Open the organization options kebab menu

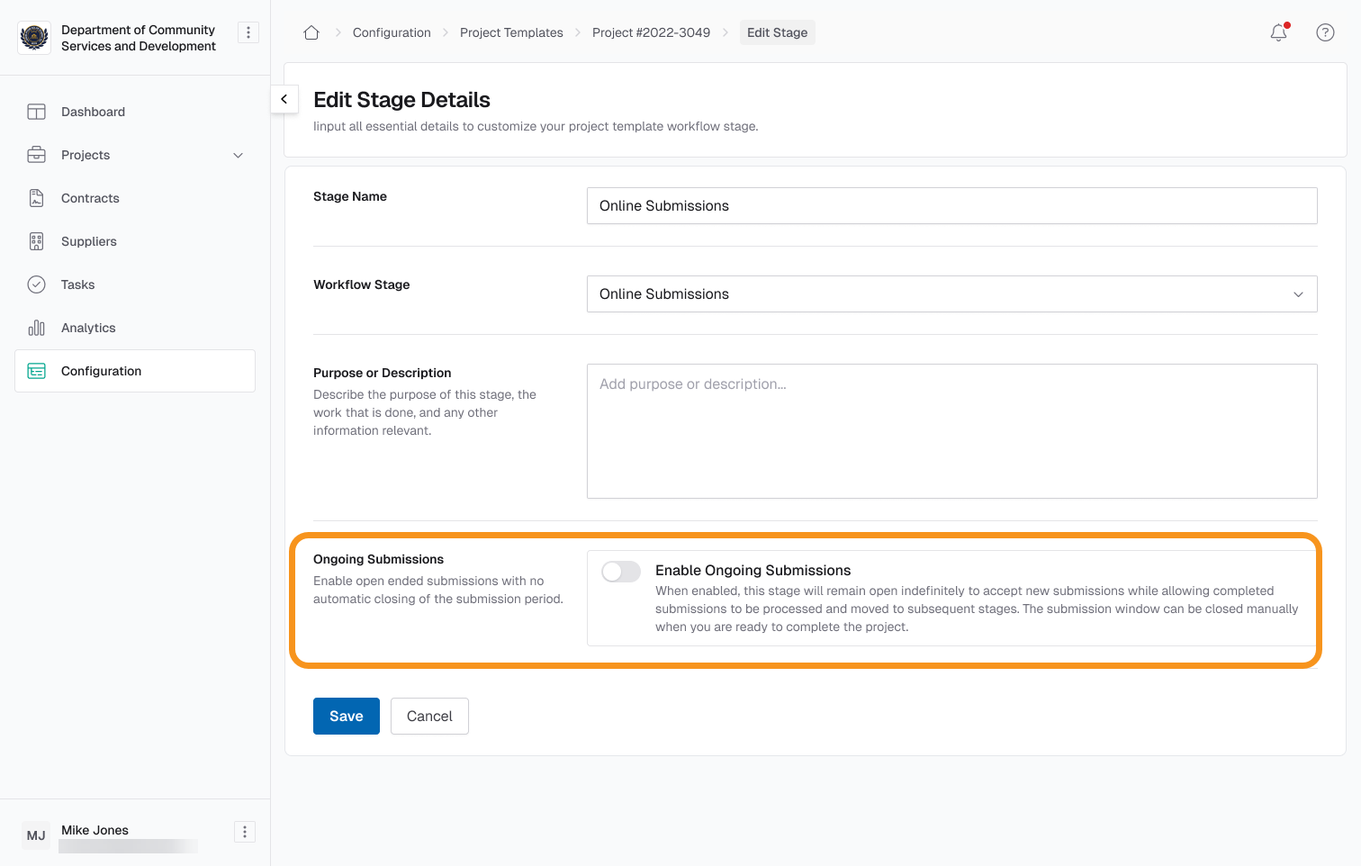point(248,32)
